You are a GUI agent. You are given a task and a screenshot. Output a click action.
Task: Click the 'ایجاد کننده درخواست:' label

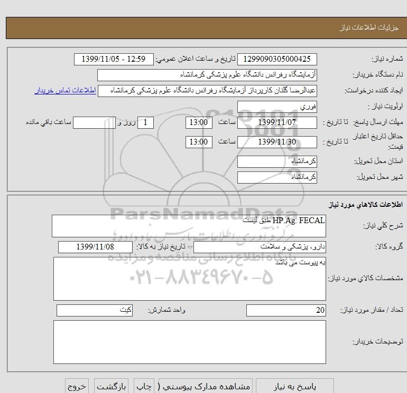374,91
